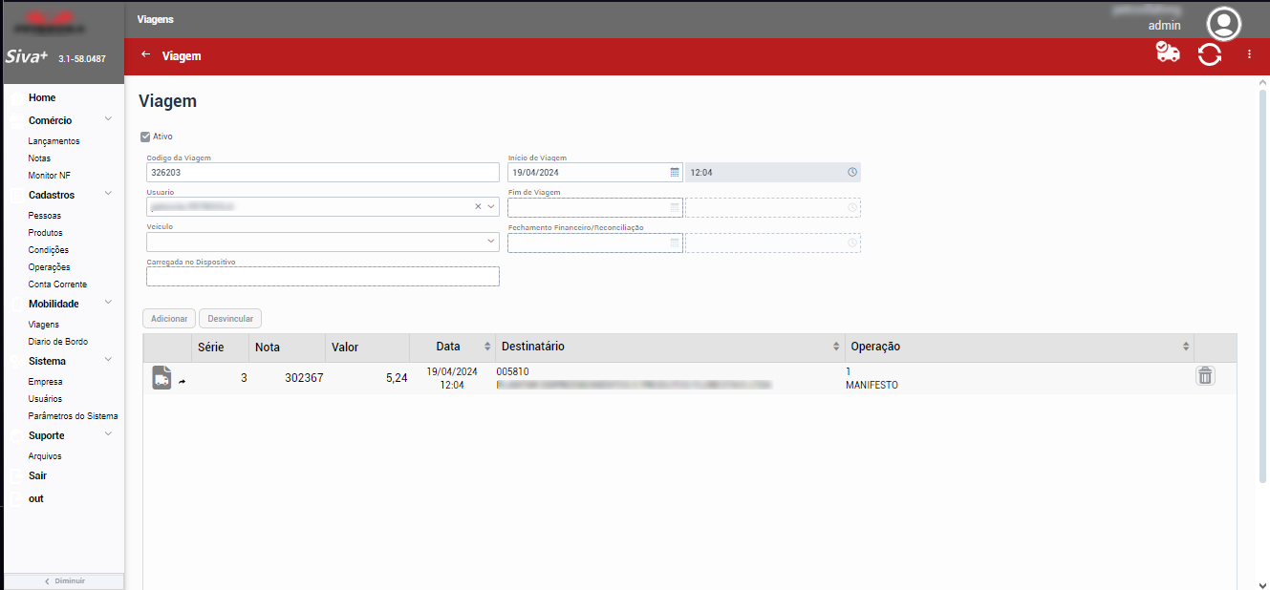Viewport: 1270px width, 590px height.
Task: Click the Codigo da Viagem field
Action: 323,172
